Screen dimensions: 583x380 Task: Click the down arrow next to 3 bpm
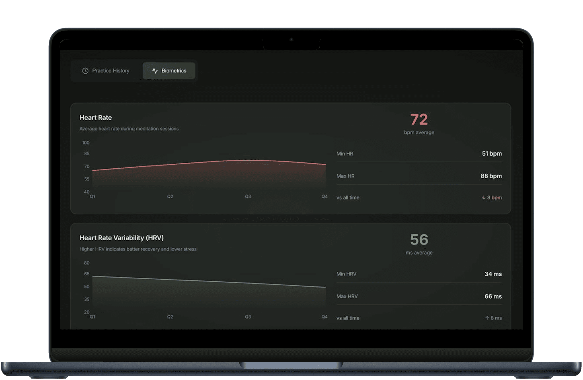pyautogui.click(x=483, y=197)
